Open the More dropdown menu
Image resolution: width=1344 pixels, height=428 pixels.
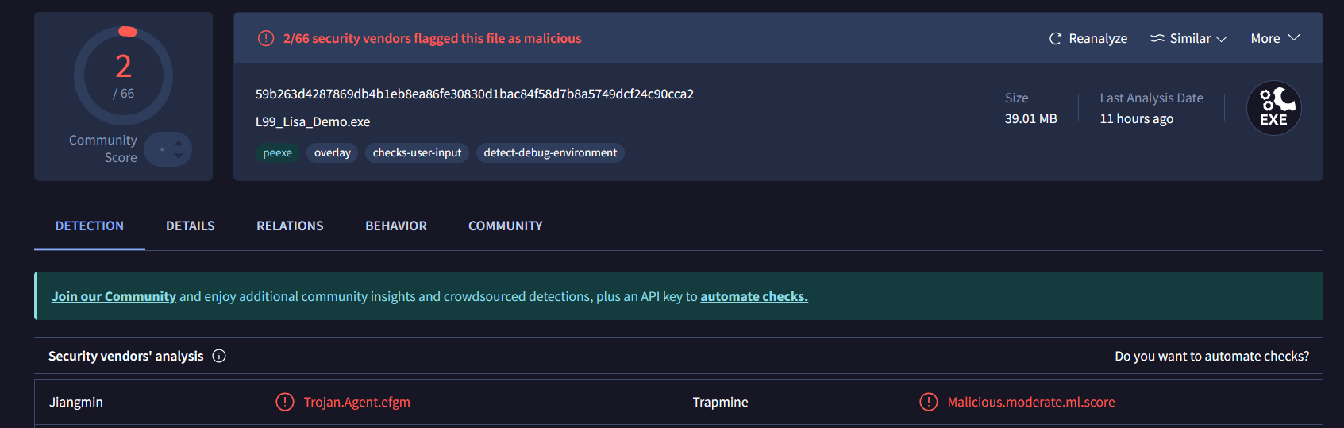click(x=1275, y=38)
